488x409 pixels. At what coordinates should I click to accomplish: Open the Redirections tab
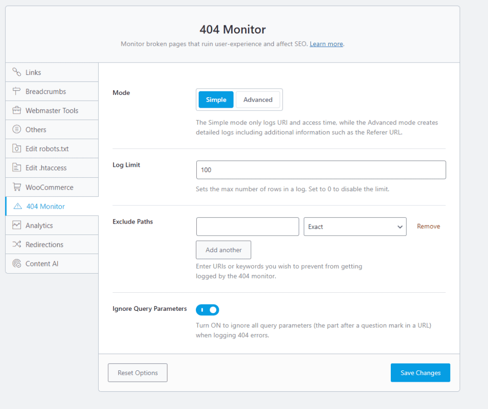coord(52,245)
